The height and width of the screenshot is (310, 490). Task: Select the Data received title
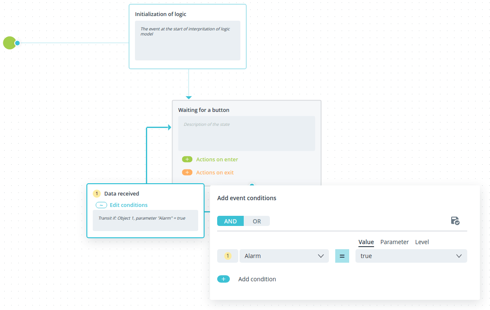point(121,193)
